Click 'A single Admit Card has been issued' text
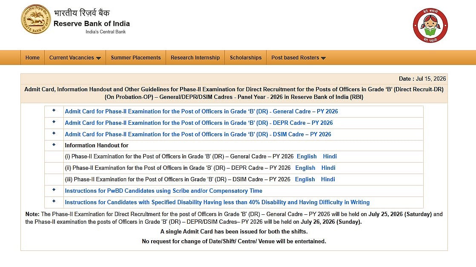Viewport: 476px width, 267px height. tap(234, 232)
